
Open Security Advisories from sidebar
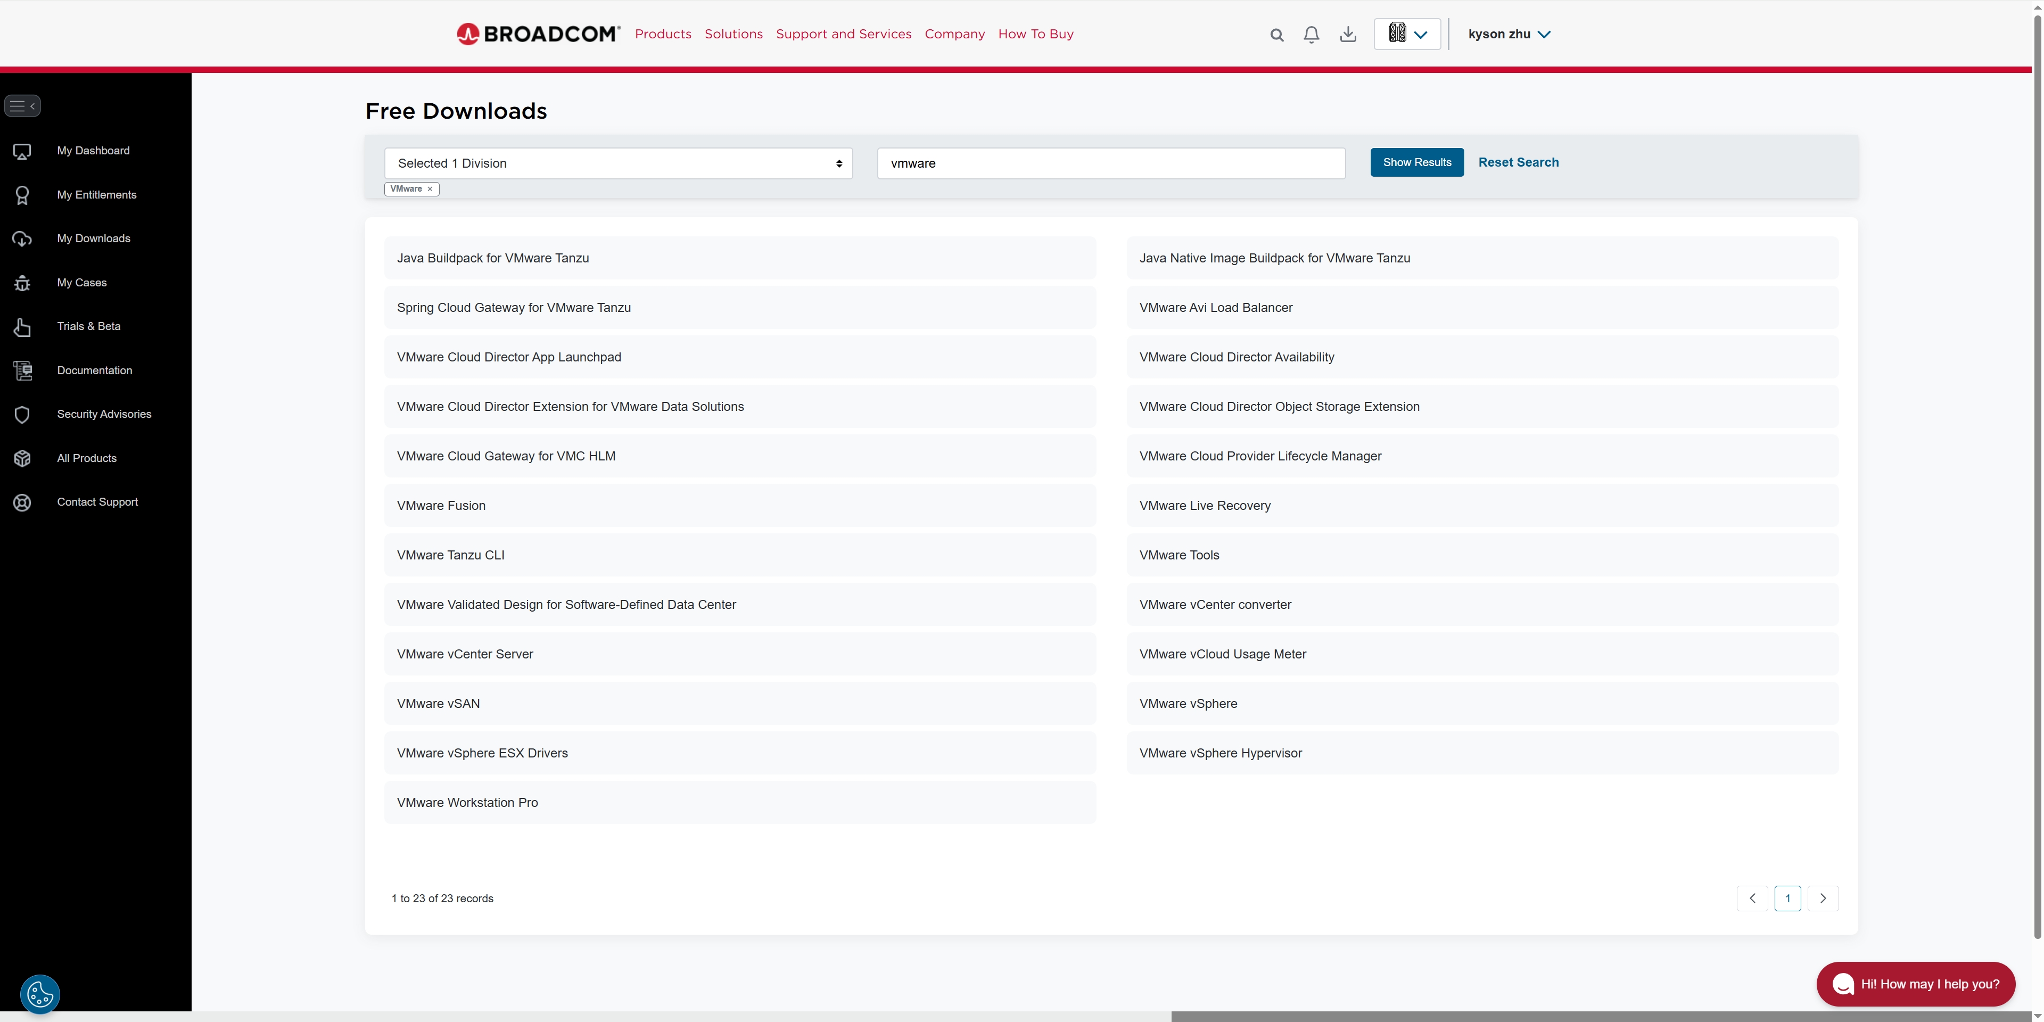click(104, 414)
